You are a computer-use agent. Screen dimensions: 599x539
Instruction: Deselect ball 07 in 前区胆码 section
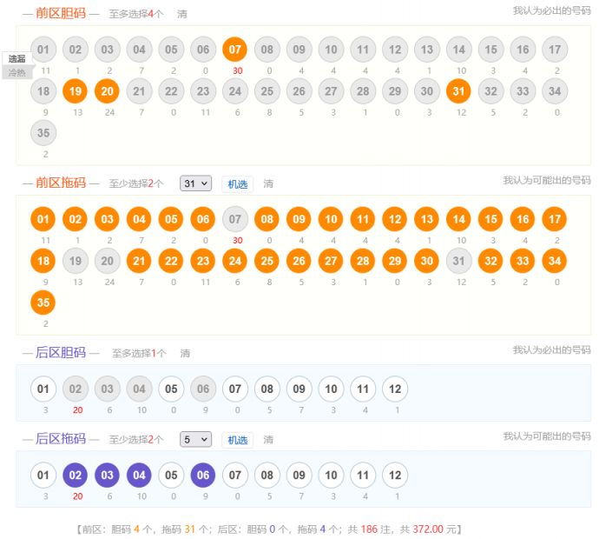[x=234, y=50]
